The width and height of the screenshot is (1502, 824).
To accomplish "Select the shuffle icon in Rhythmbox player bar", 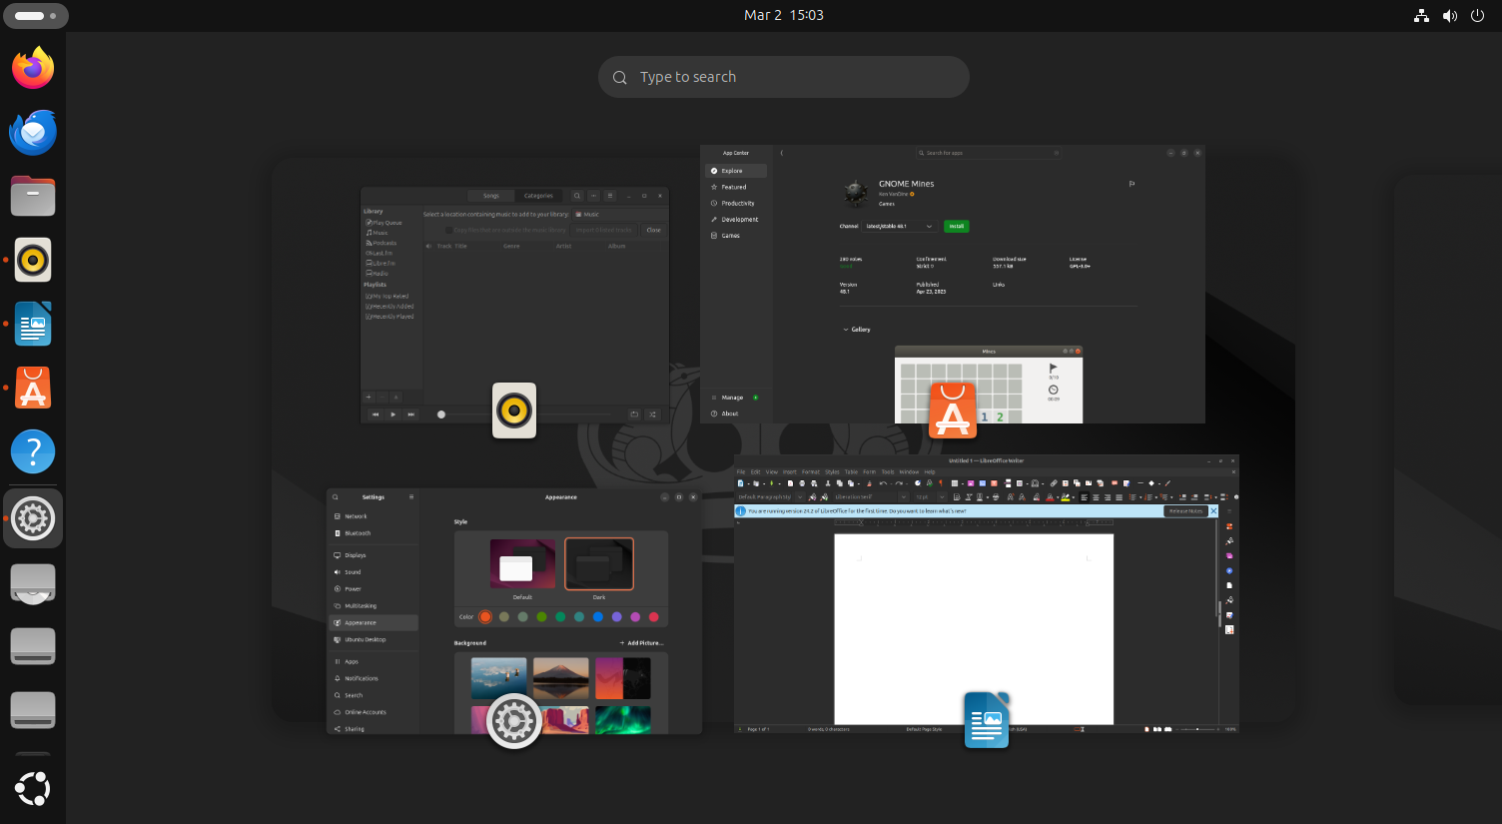I will coord(652,413).
